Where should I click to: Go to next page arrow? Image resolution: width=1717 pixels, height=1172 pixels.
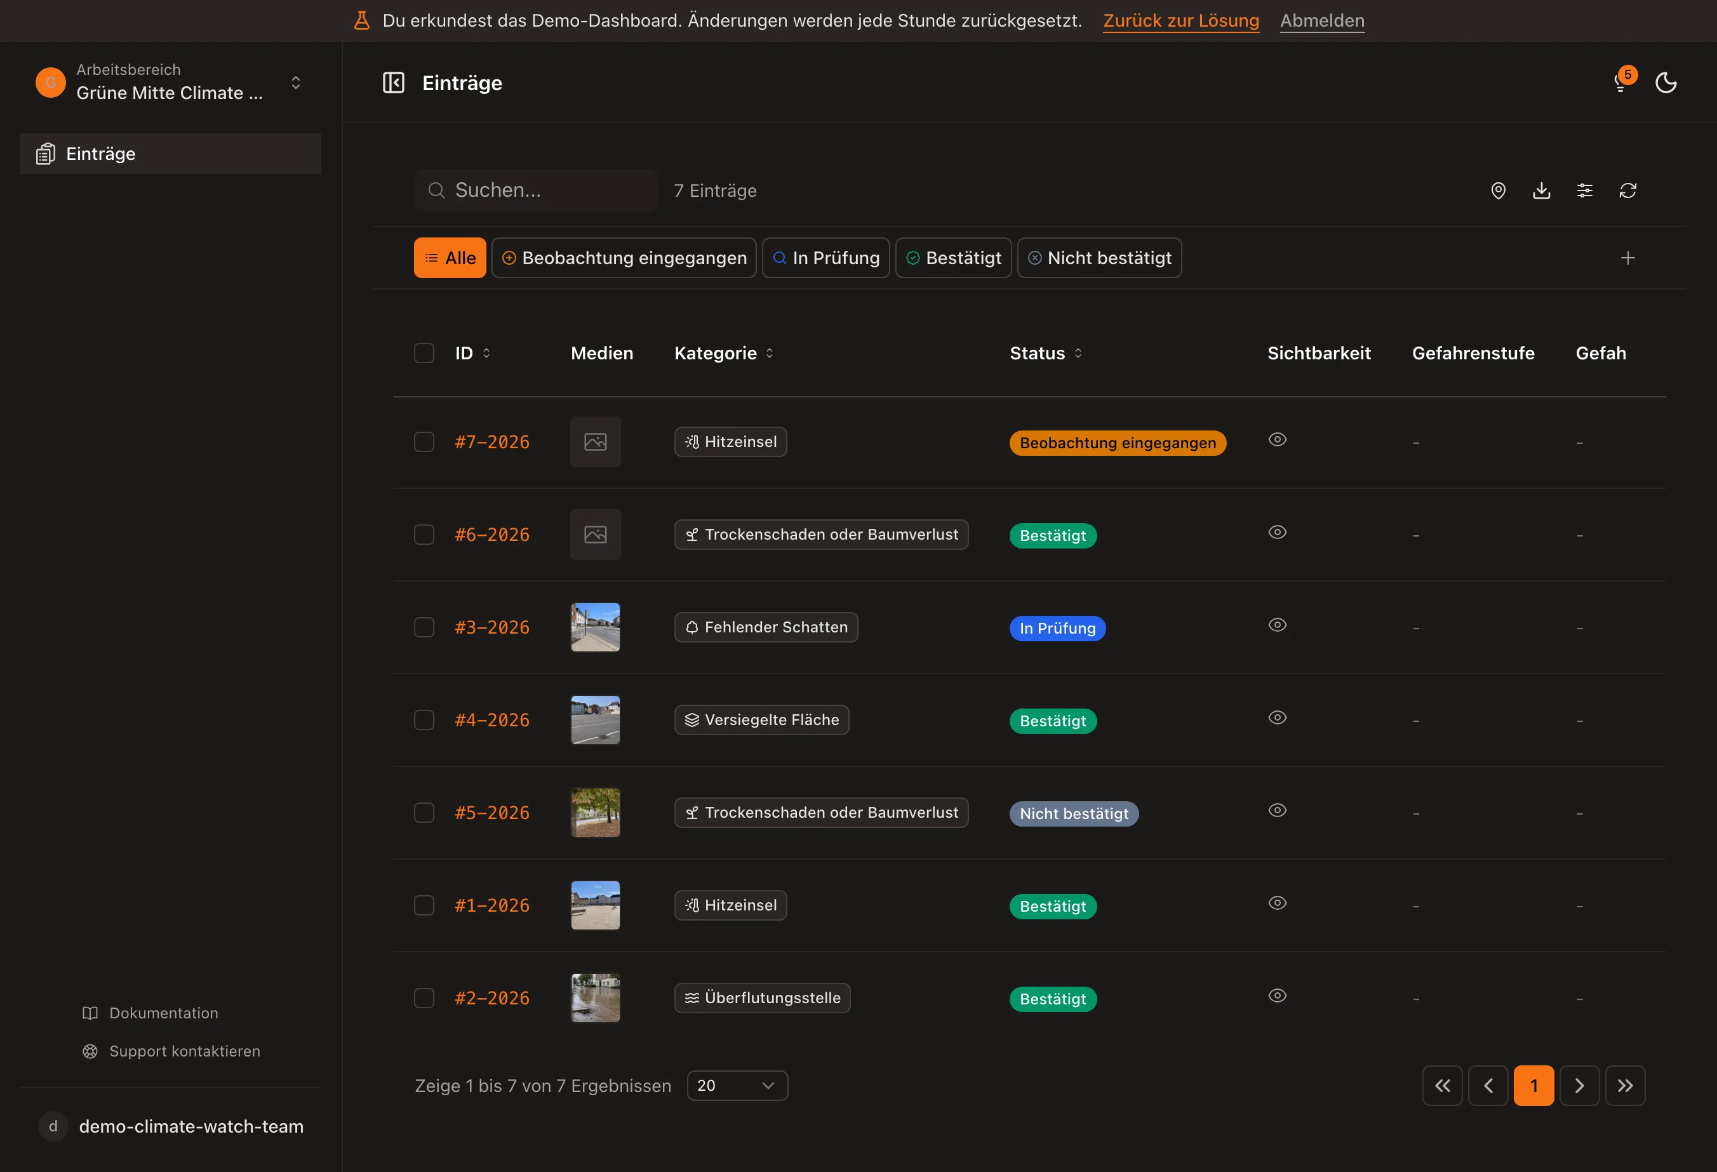point(1580,1086)
